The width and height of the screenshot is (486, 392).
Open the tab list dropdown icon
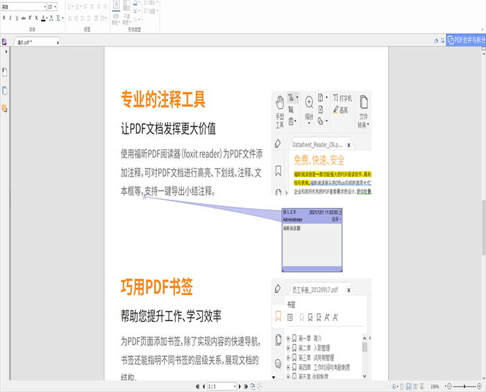pyautogui.click(x=443, y=40)
